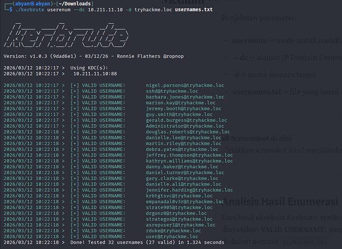This screenshot has height=249, width=342.
Task: Select kathryn.williams@tryhackme.loc username
Action: 190,161
